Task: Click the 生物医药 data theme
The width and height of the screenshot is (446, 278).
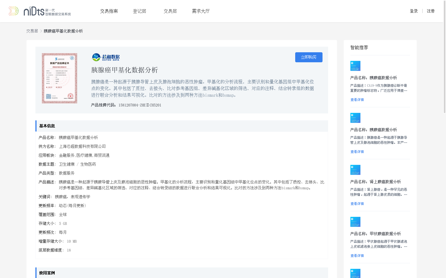Action: 88,164
